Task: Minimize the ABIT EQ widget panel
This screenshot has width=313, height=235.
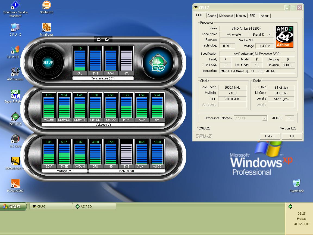Action: (x=99, y=39)
